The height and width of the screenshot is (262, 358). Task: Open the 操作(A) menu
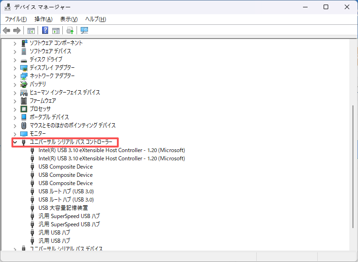(x=44, y=19)
